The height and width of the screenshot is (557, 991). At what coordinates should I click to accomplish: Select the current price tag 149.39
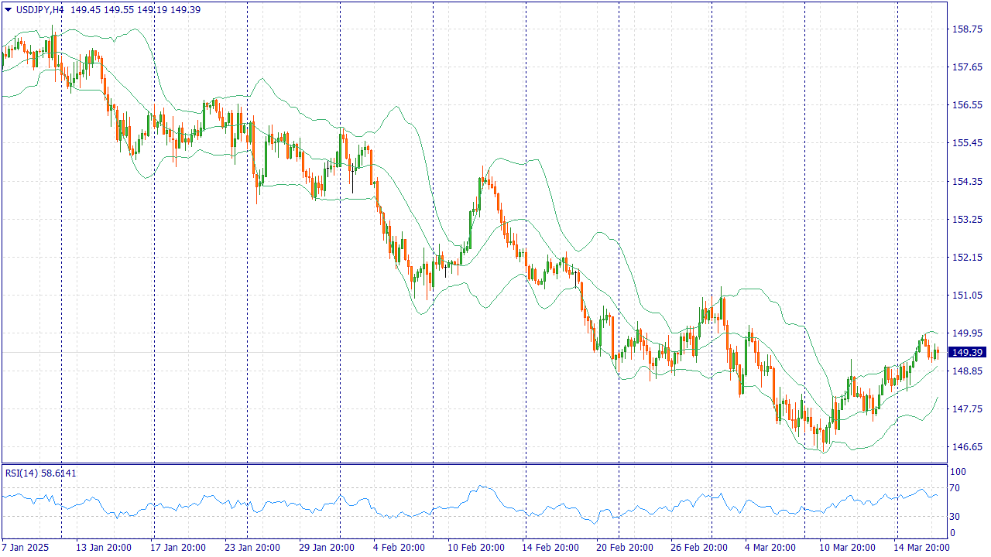[967, 352]
